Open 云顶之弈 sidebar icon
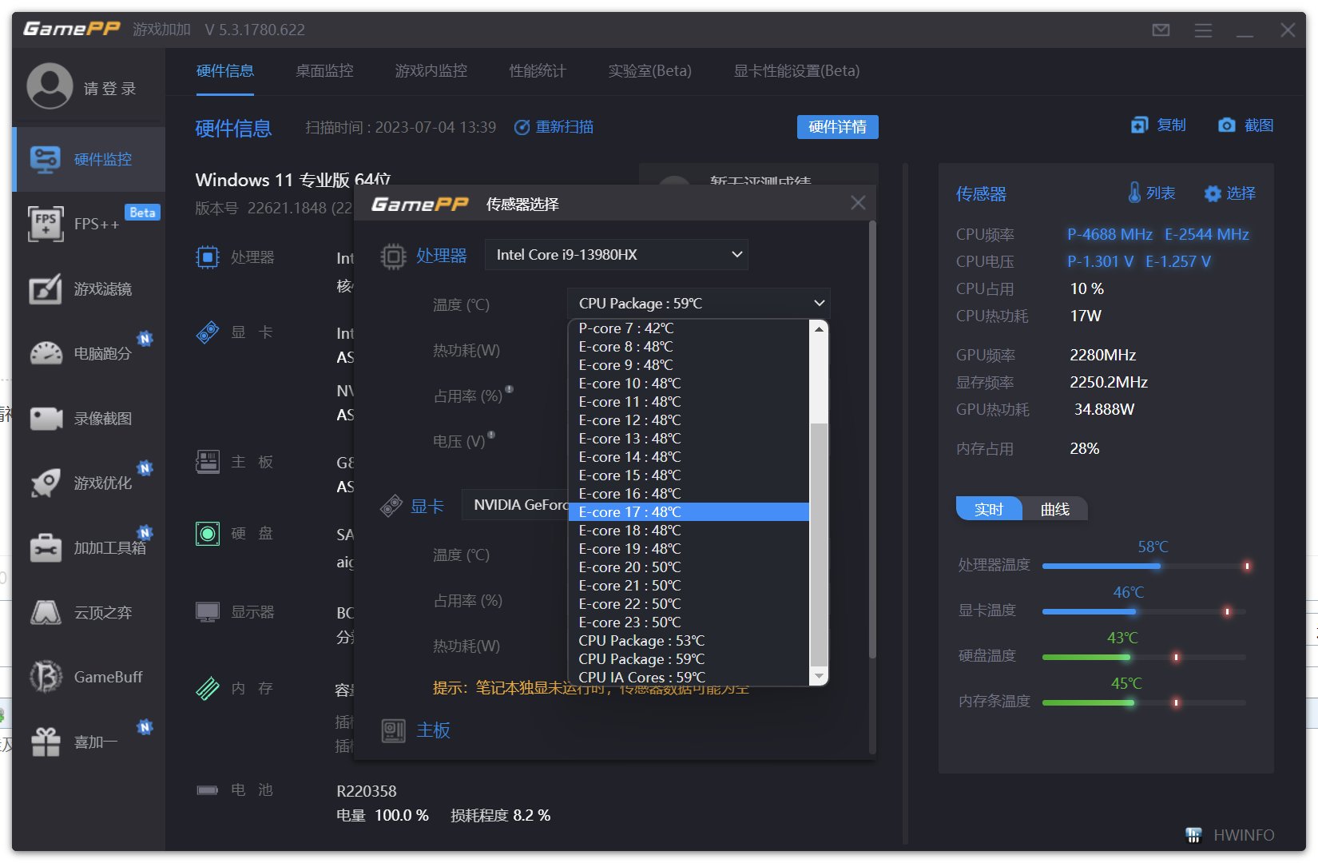Image resolution: width=1318 pixels, height=863 pixels. [46, 613]
